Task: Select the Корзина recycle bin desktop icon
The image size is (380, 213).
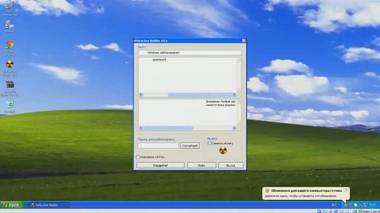Action: tap(9, 104)
